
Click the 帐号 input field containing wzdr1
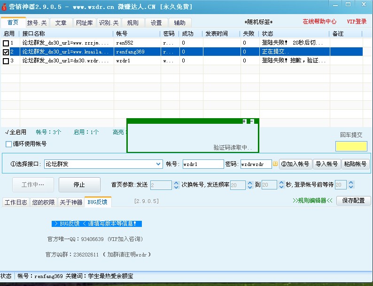tap(203, 164)
